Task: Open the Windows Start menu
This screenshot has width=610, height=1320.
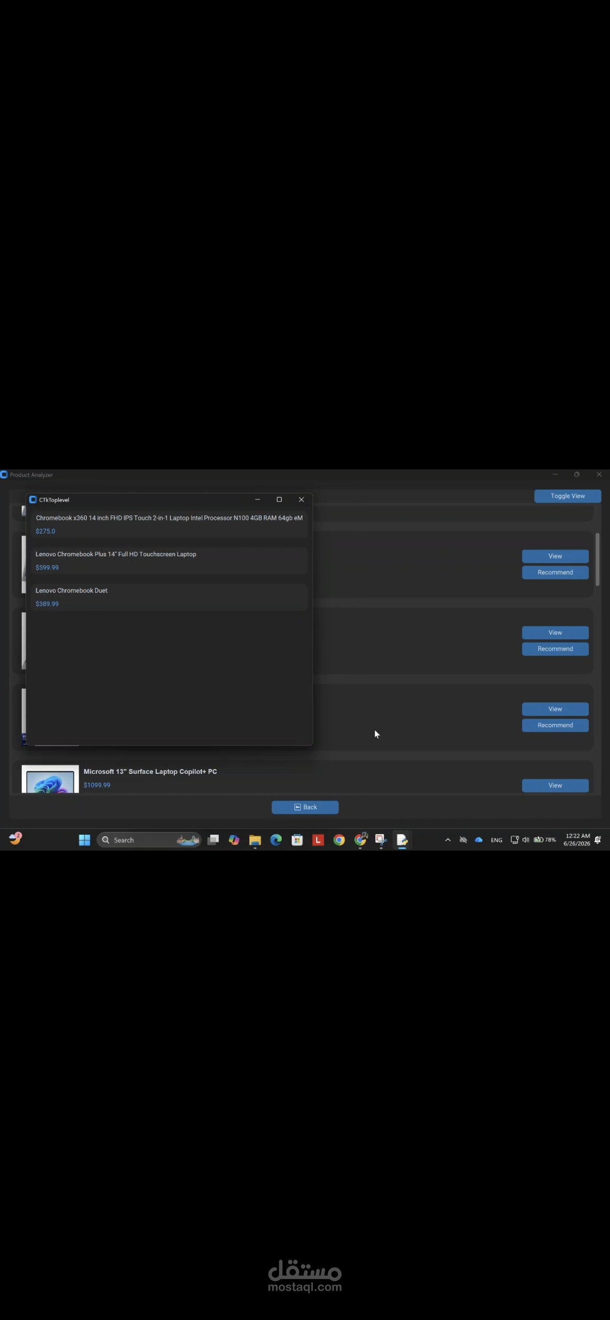Action: pyautogui.click(x=84, y=840)
